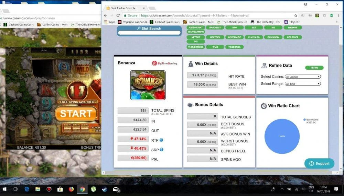The height and width of the screenshot is (196, 344).
Task: Open uTorrent from the taskbar
Action: (x=94, y=189)
